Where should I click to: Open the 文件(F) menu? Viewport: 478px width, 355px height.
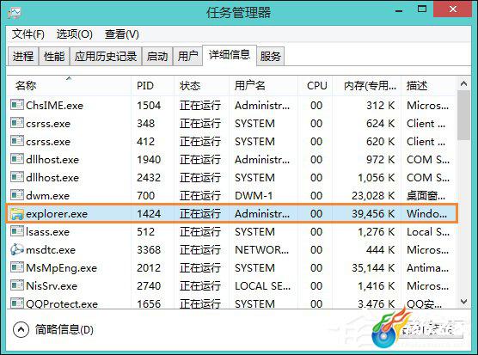(28, 34)
